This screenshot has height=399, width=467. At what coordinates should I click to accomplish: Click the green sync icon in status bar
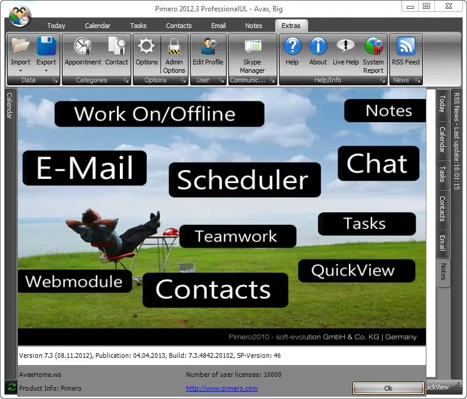point(12,387)
